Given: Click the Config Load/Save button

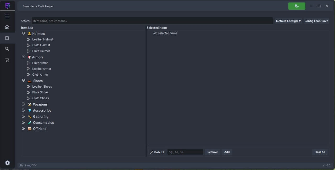Looking at the screenshot, I should 316,21.
